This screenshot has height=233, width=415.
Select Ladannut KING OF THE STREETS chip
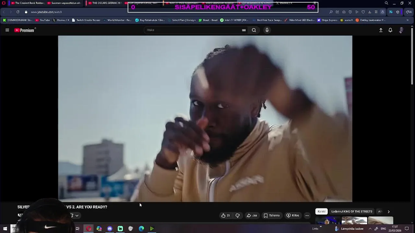click(x=352, y=211)
